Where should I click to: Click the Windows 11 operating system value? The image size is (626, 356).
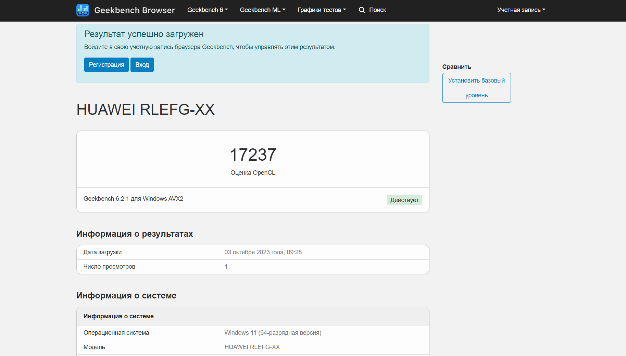click(273, 333)
